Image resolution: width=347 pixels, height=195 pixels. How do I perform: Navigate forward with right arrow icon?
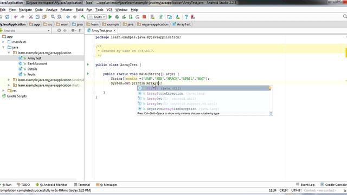[75, 17]
